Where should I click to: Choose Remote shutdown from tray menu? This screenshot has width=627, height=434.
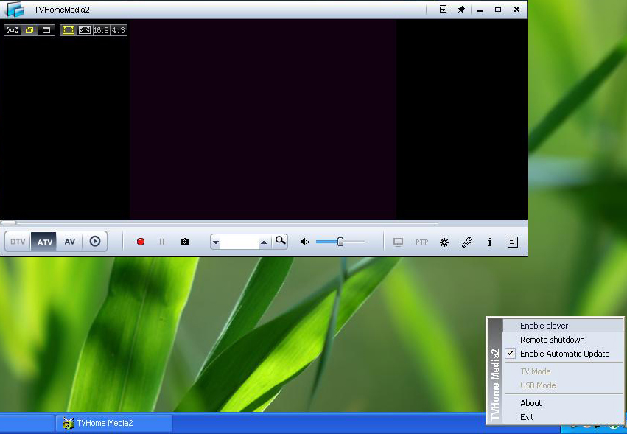pyautogui.click(x=563, y=340)
